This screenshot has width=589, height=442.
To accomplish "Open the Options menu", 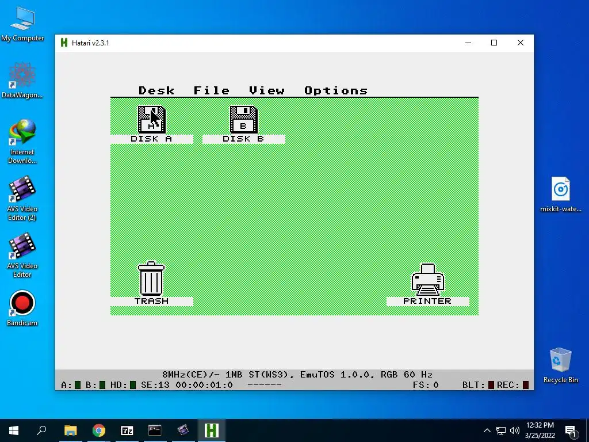I will [336, 90].
